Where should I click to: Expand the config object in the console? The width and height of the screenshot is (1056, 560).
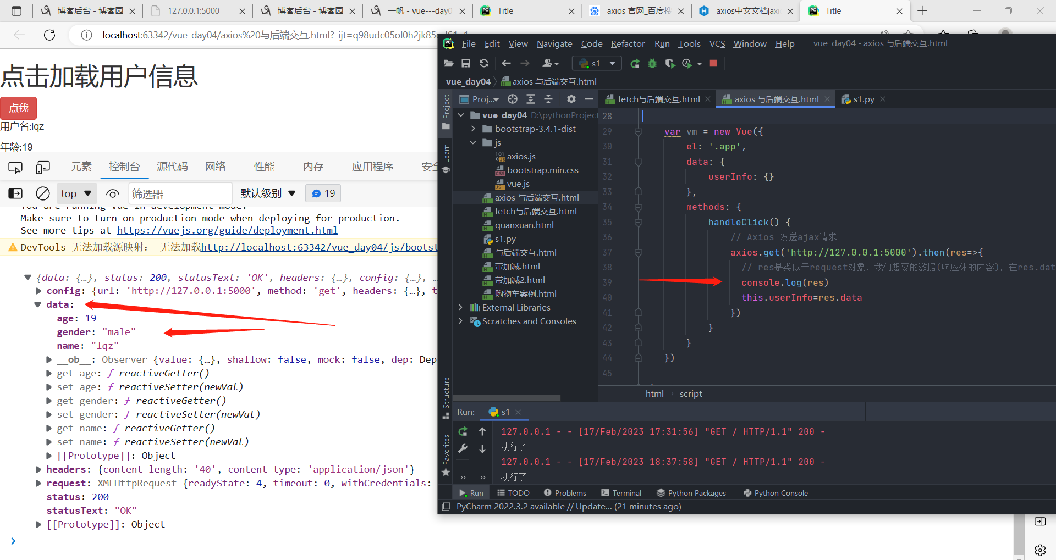[38, 291]
